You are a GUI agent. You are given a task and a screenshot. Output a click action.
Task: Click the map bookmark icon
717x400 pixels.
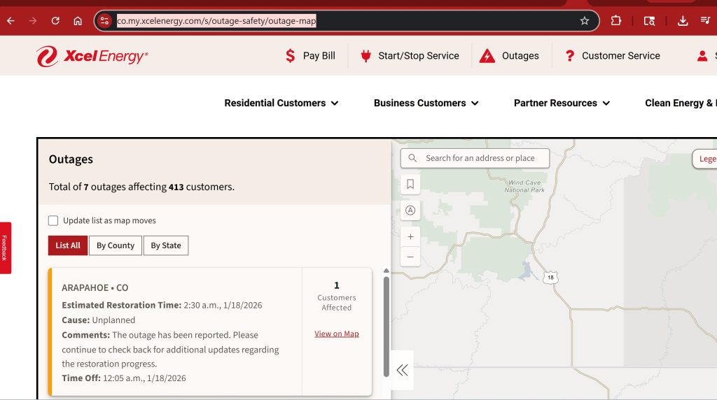(x=410, y=184)
